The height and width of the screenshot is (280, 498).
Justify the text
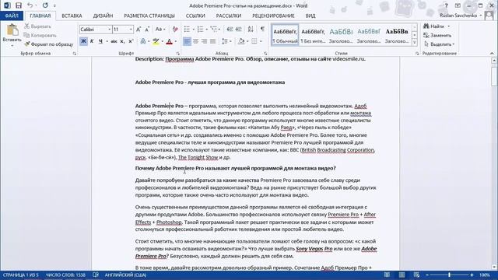(212, 41)
